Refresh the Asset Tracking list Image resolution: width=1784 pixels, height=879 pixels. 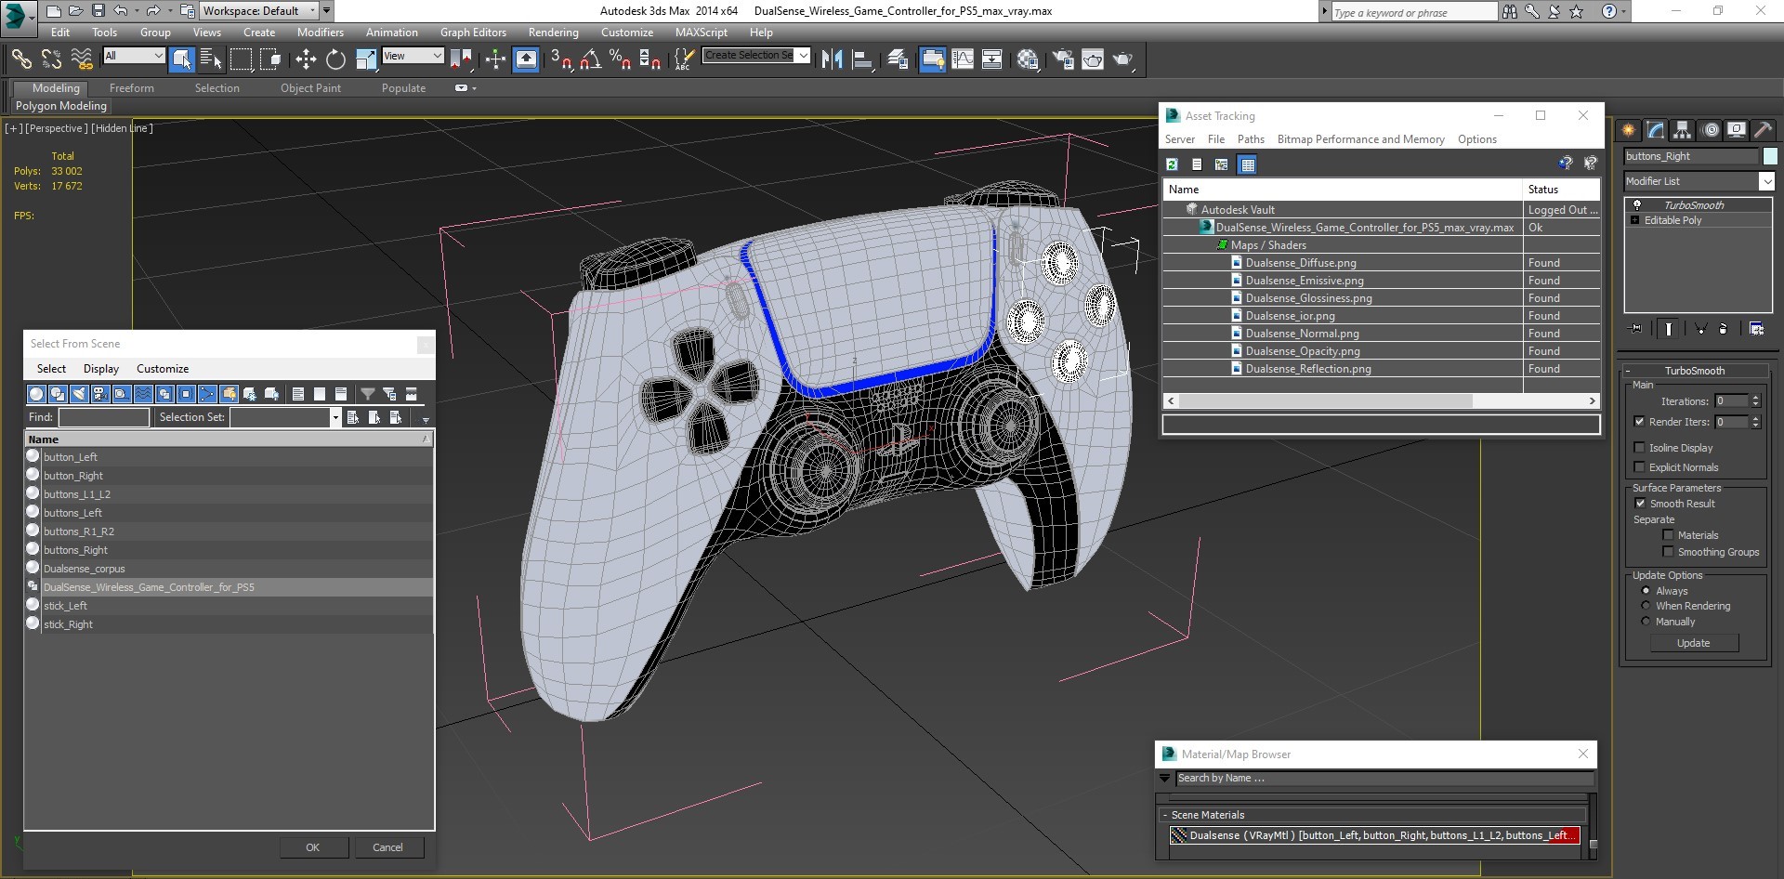pyautogui.click(x=1172, y=164)
